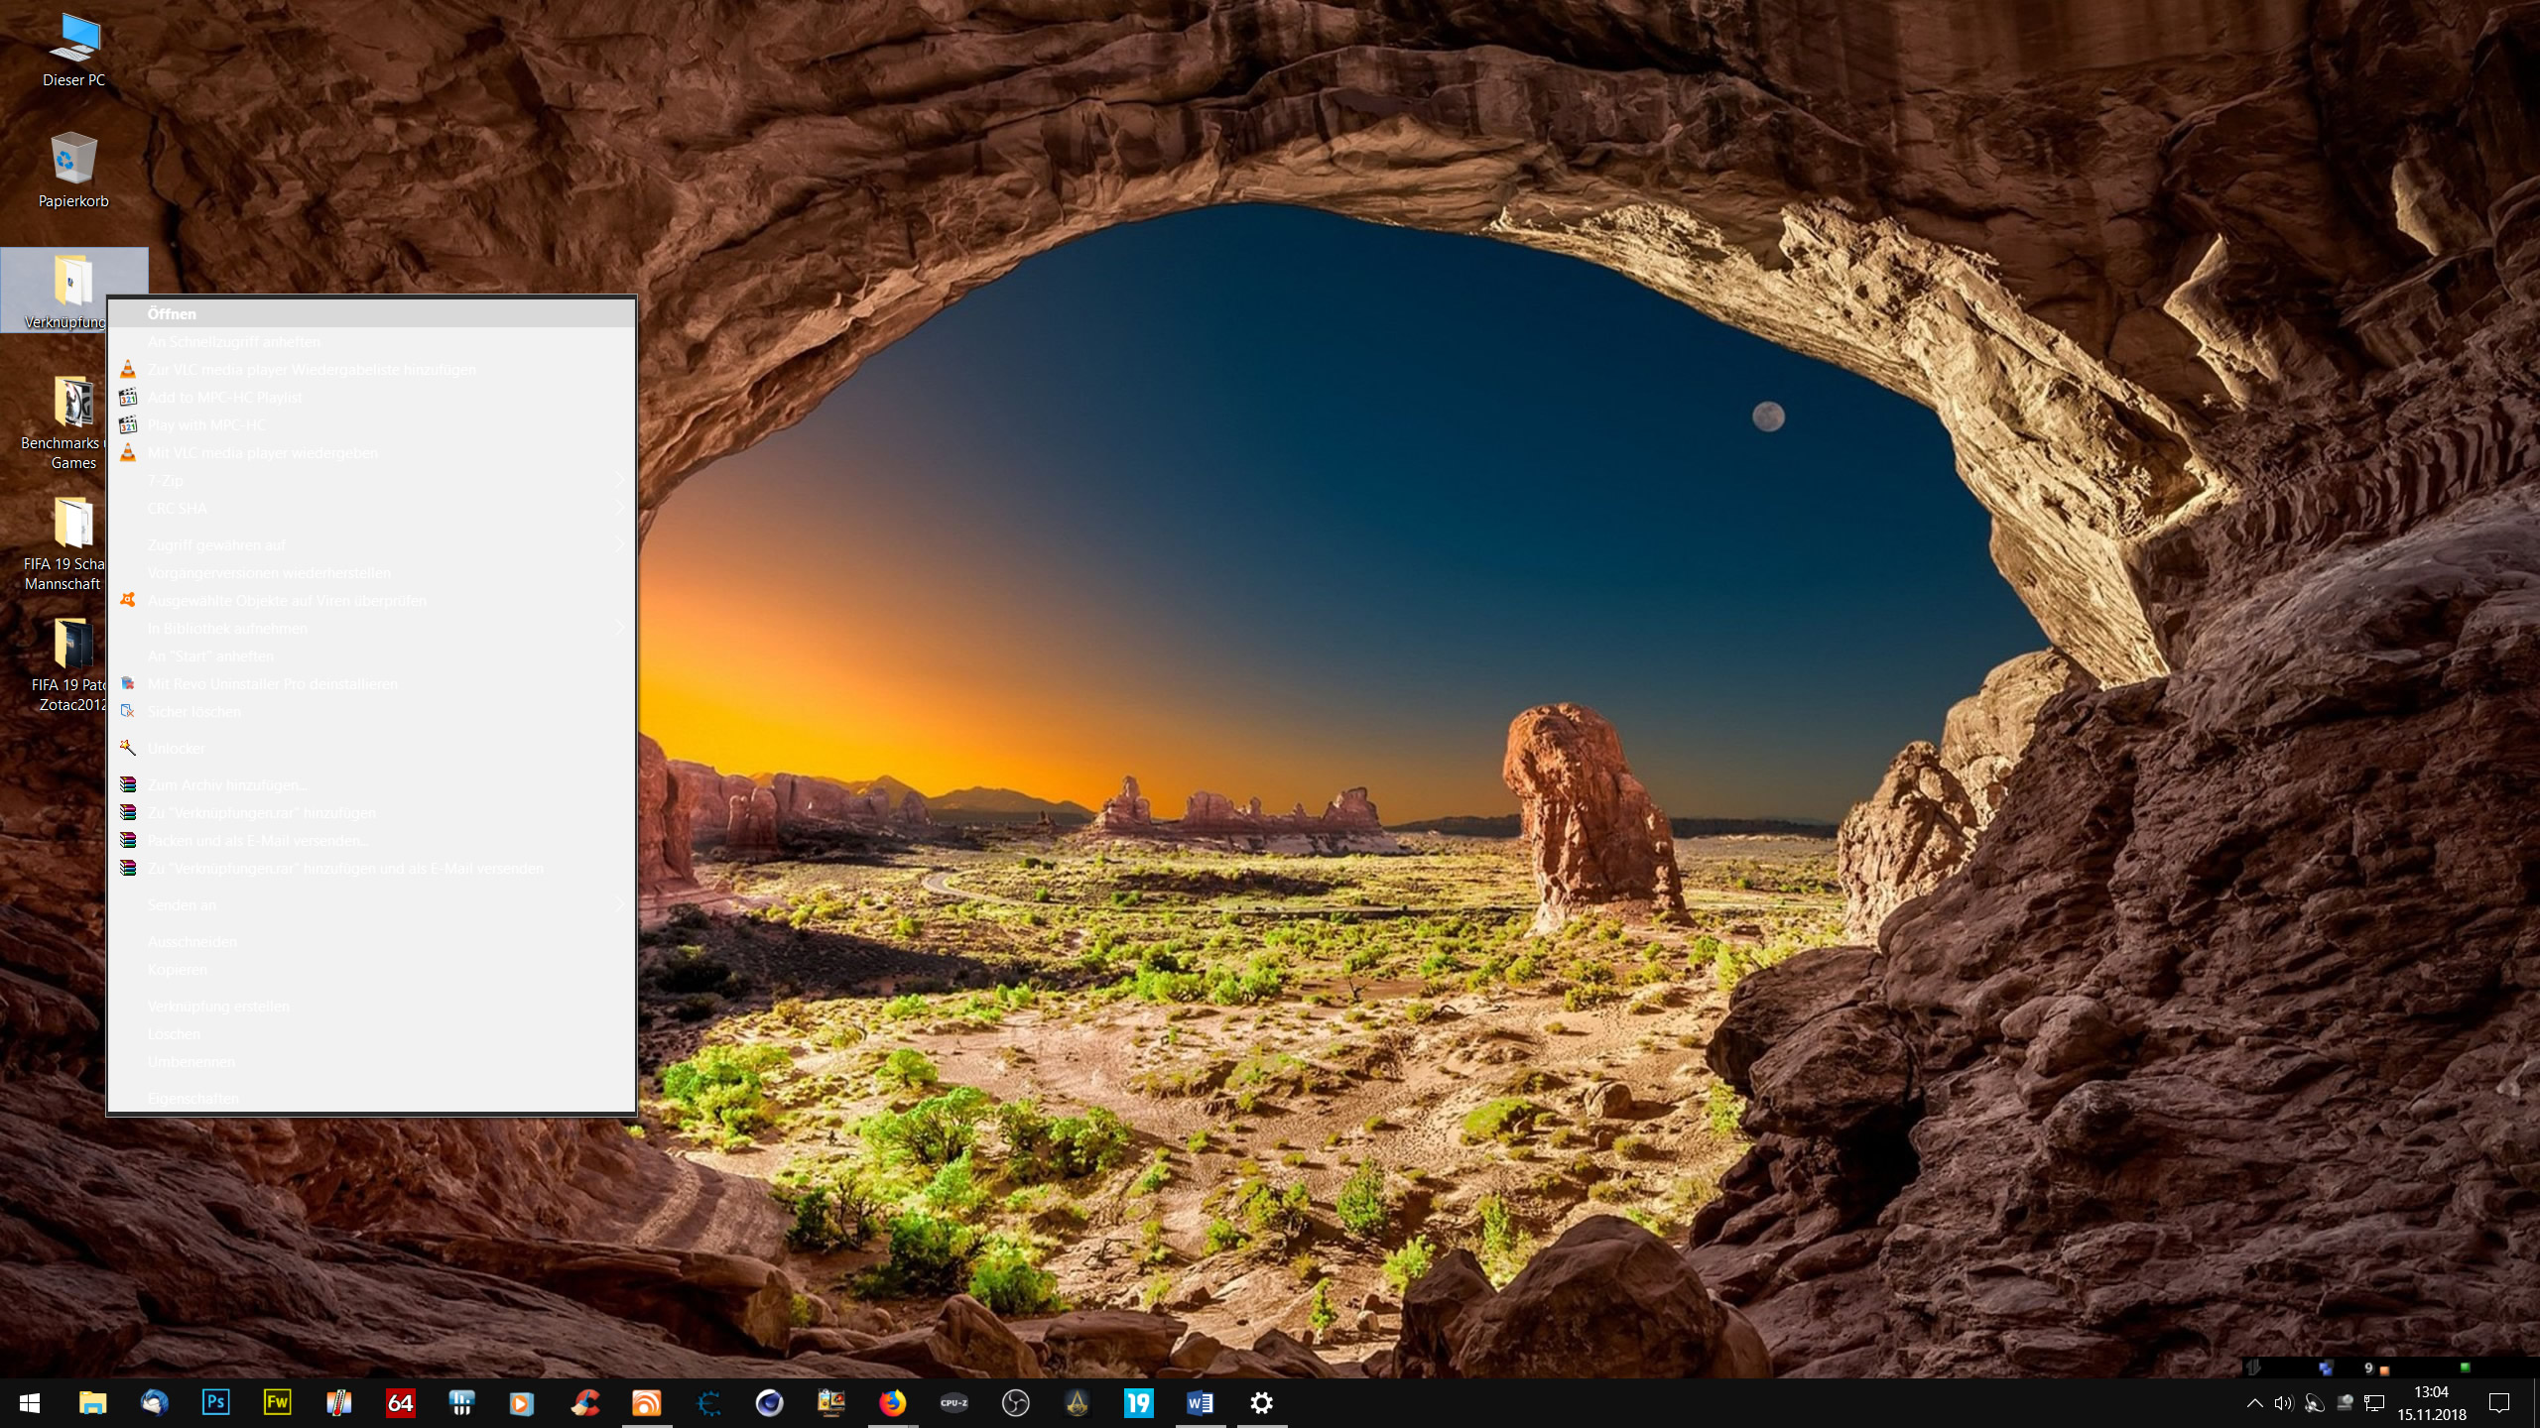2540x1428 pixels.
Task: Select Öffnen in the context menu
Action: tap(172, 314)
